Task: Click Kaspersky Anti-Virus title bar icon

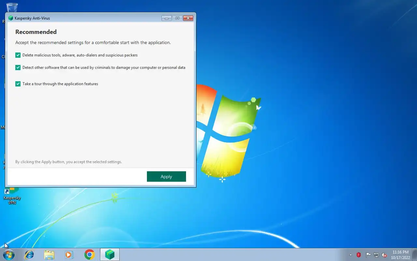Action: point(11,18)
